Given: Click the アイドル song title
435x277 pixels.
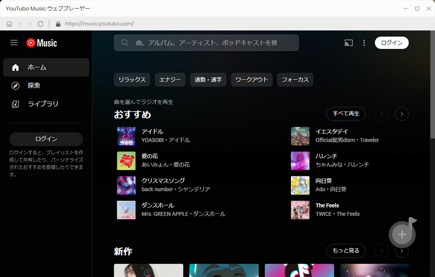Looking at the screenshot, I should pyautogui.click(x=152, y=131).
